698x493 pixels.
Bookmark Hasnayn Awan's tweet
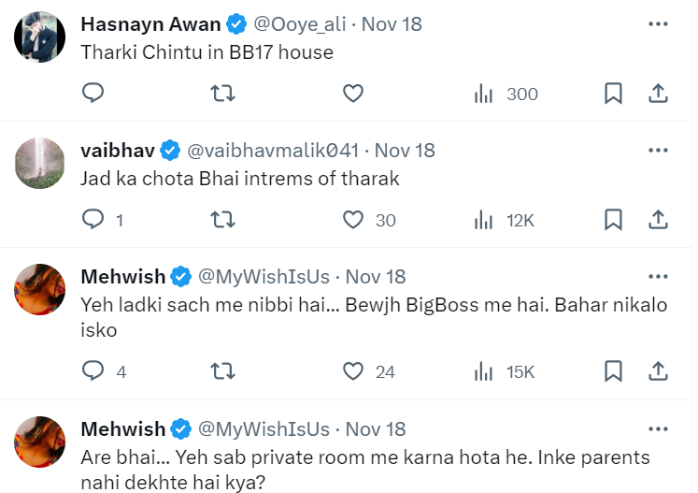[613, 94]
